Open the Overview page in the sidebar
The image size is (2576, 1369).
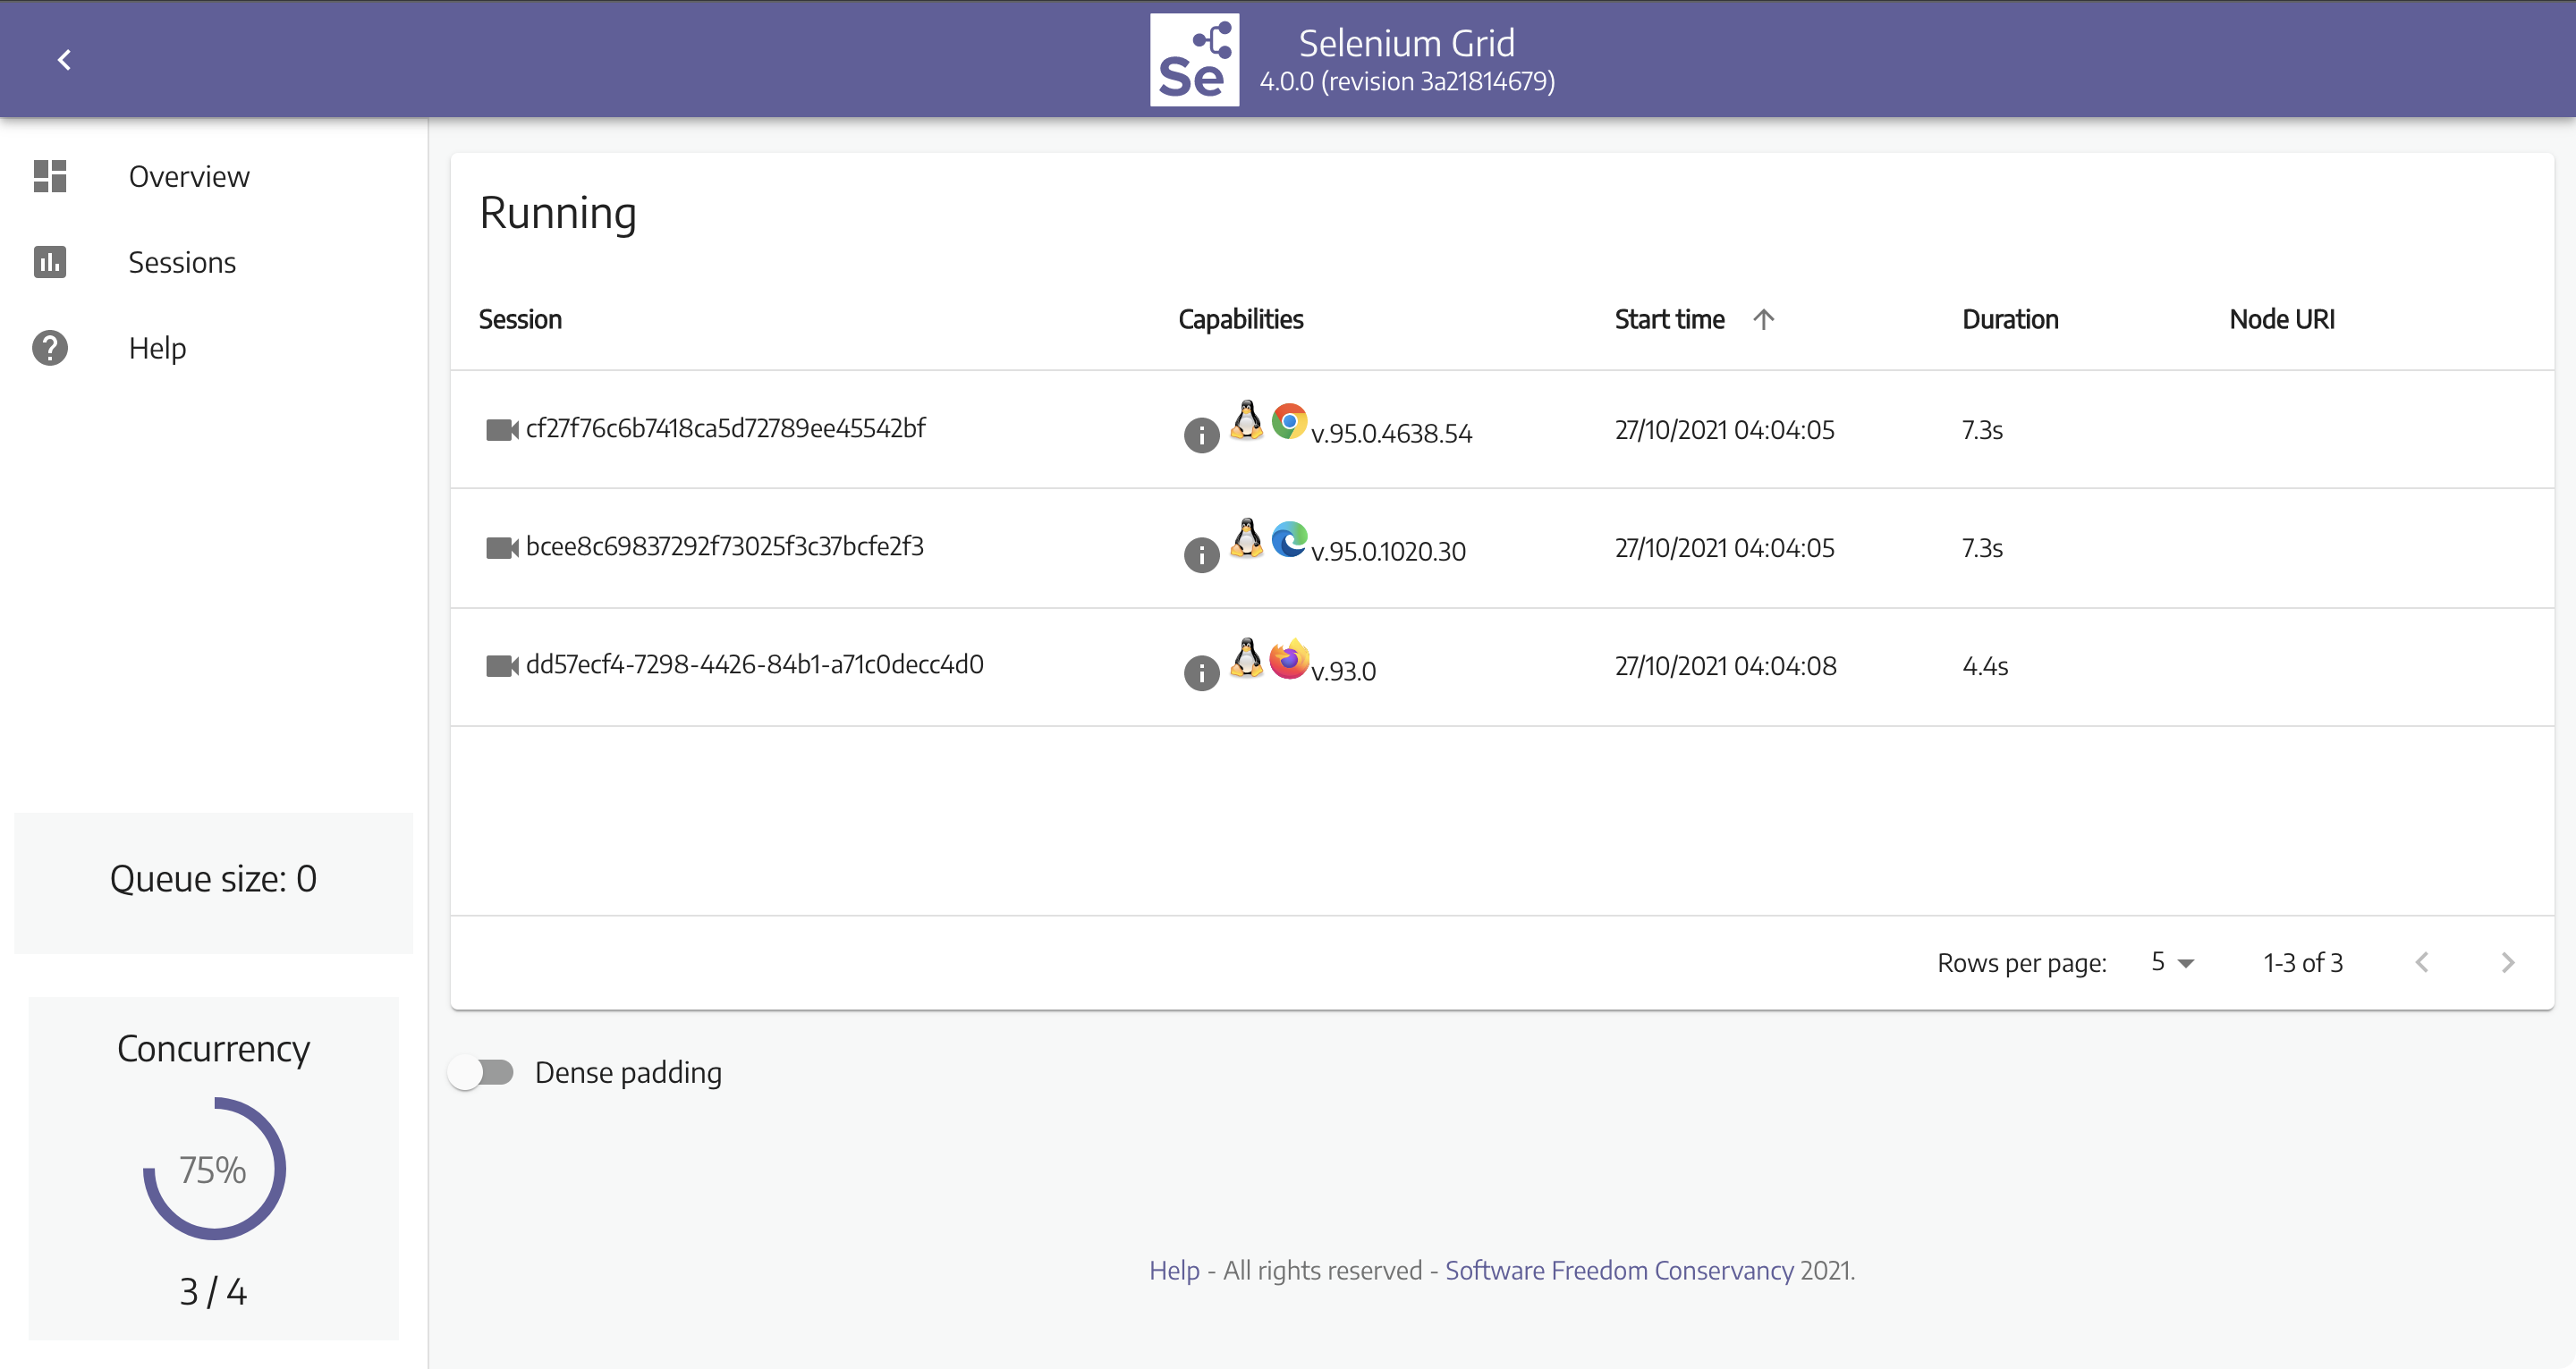point(188,176)
